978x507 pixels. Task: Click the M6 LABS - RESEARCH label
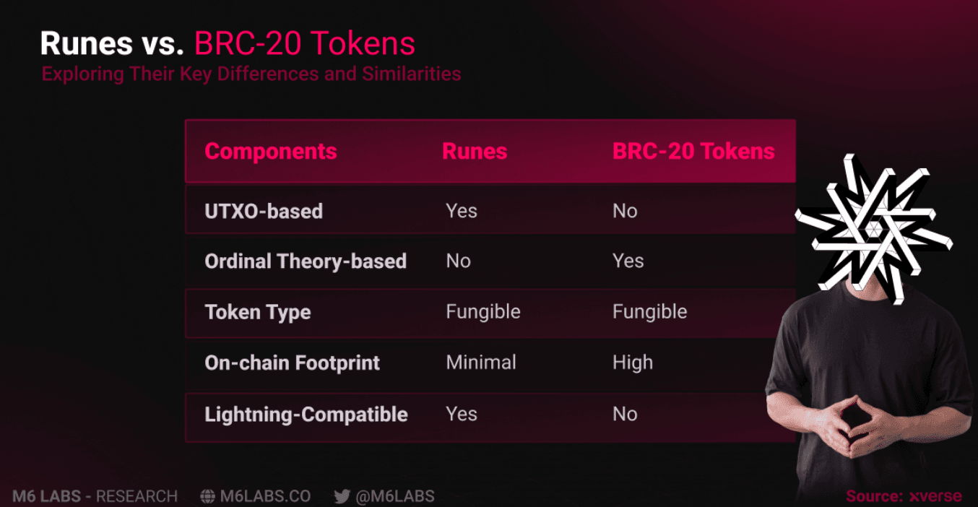[95, 496]
